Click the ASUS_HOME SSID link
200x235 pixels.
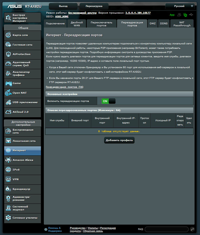[62, 16]
